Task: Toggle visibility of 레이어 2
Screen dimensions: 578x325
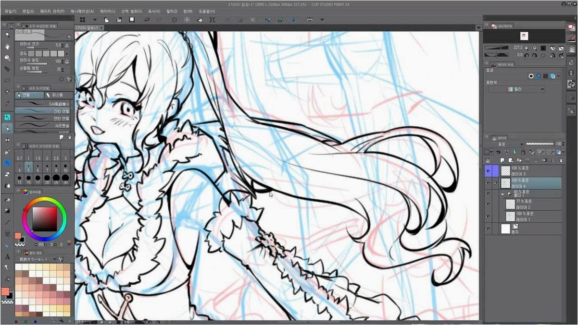Action: (x=488, y=204)
